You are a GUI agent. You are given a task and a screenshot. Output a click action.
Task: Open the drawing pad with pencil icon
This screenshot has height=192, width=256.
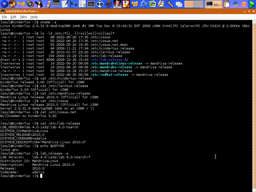coord(65,4)
